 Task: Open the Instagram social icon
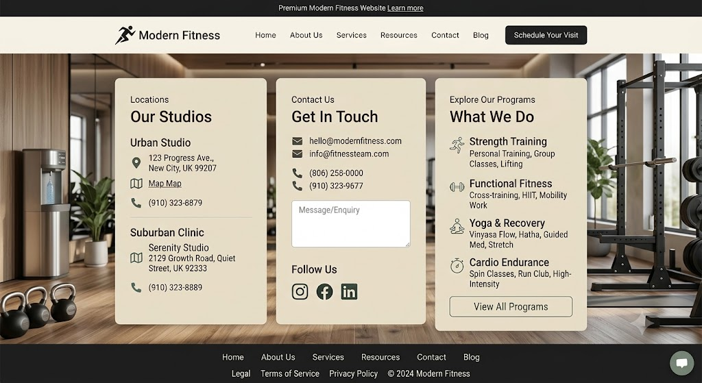tap(300, 292)
